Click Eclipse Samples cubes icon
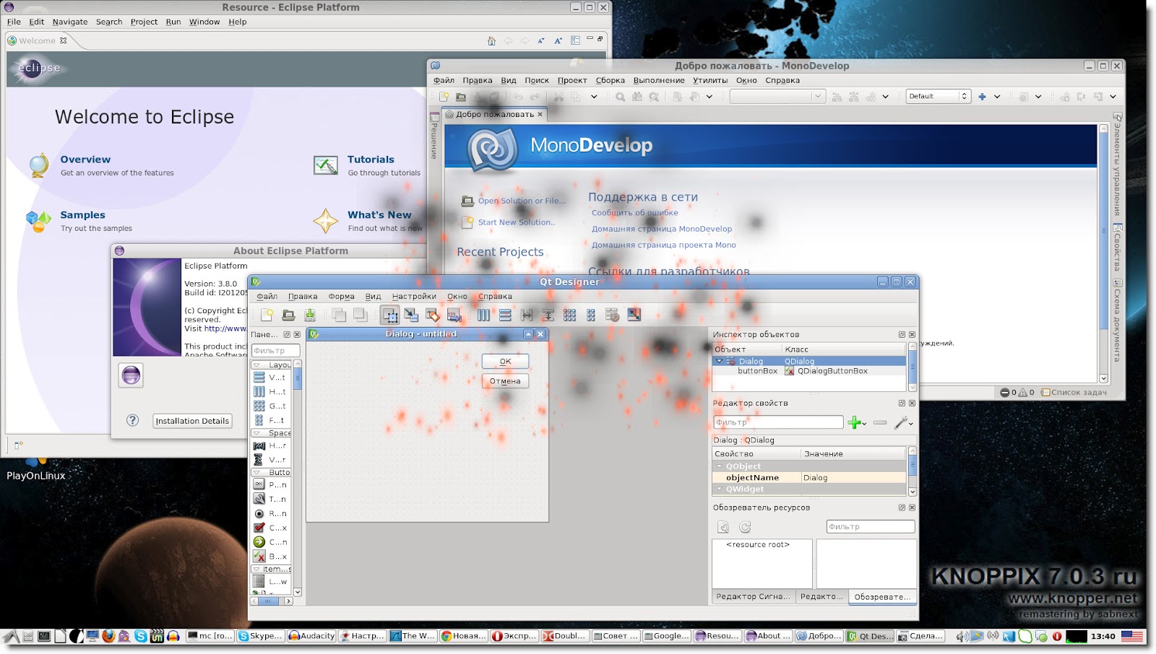 click(39, 221)
